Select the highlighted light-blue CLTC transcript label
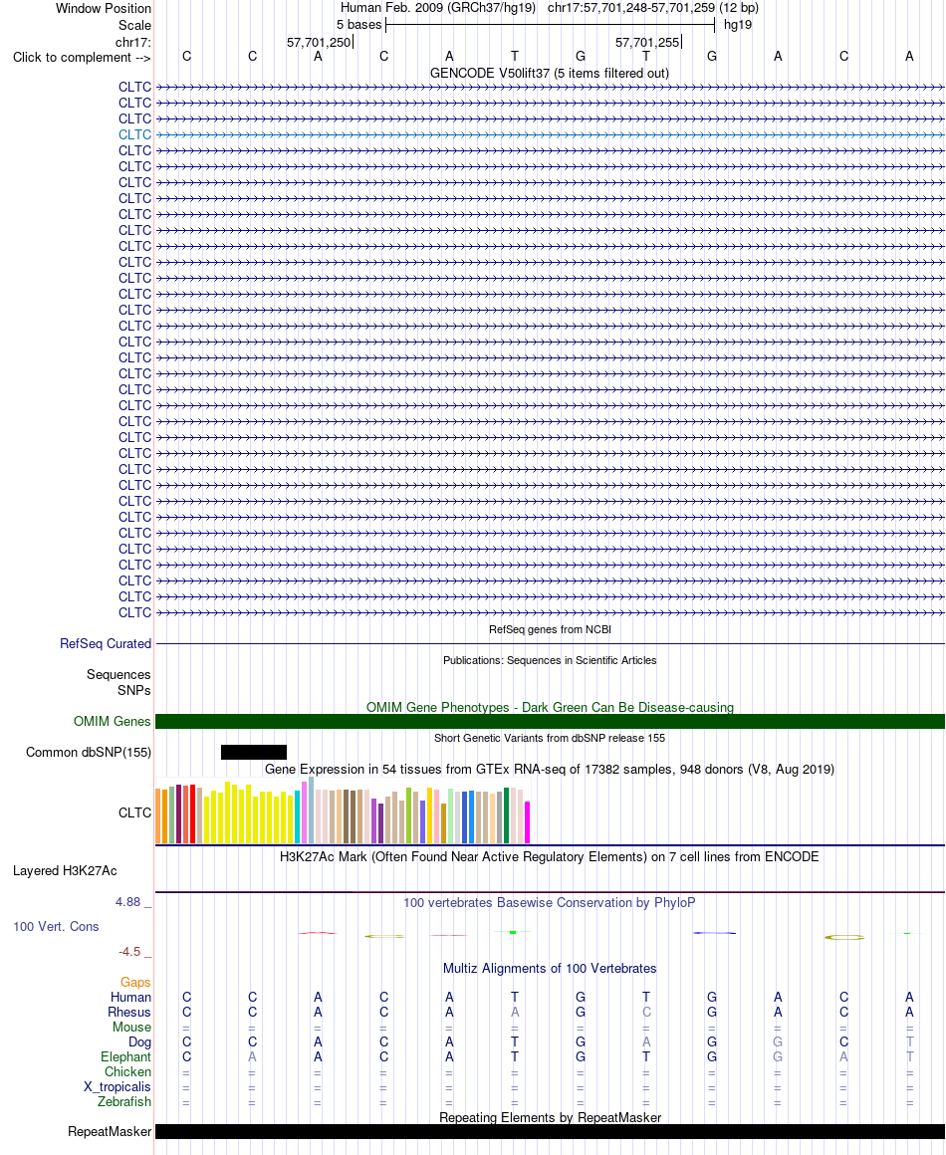The image size is (946, 1155). pyautogui.click(x=134, y=134)
